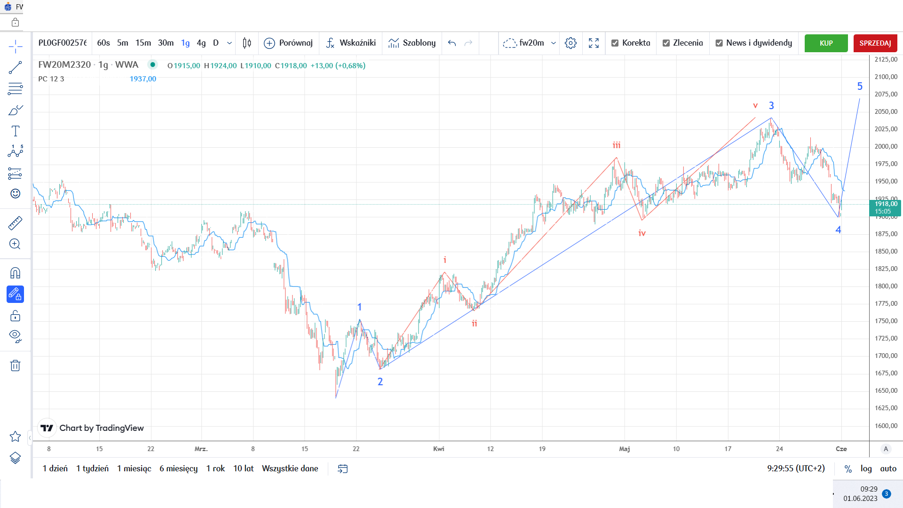Open chart settings gear
903x508 pixels.
570,43
